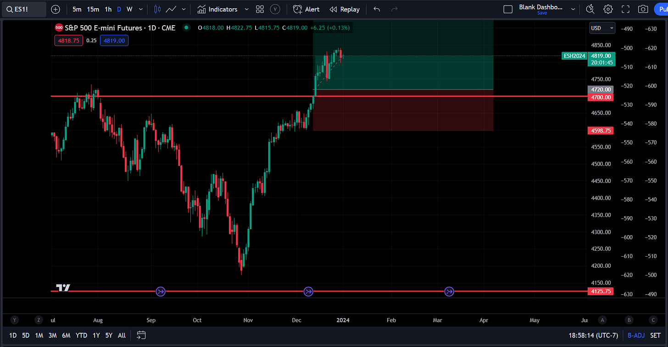Click the red 4818.75 sell price button

click(x=68, y=40)
